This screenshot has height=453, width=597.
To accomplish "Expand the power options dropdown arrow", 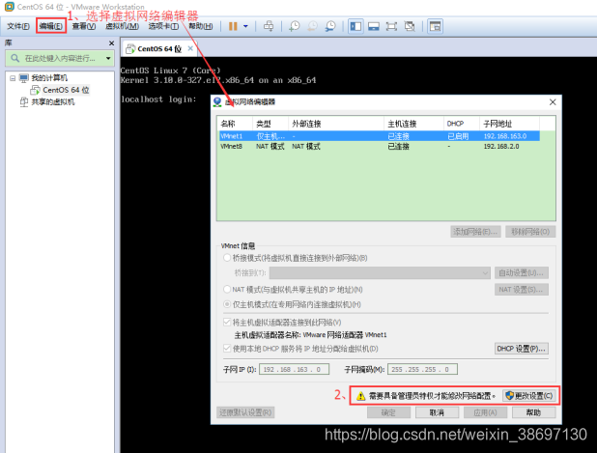I will pos(245,26).
